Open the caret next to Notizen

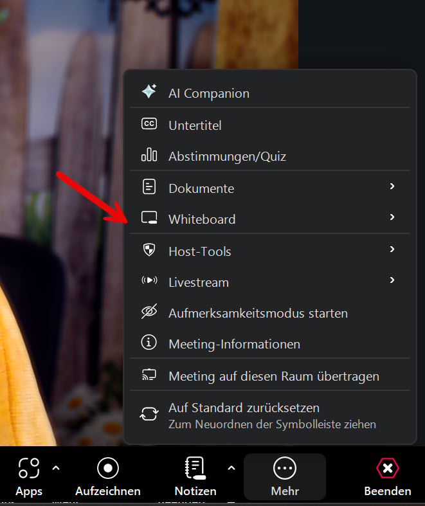coord(231,468)
